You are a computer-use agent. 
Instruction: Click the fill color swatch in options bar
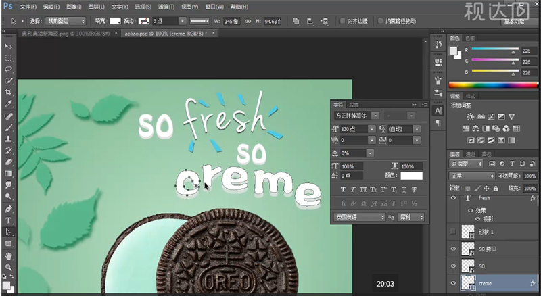click(x=115, y=22)
